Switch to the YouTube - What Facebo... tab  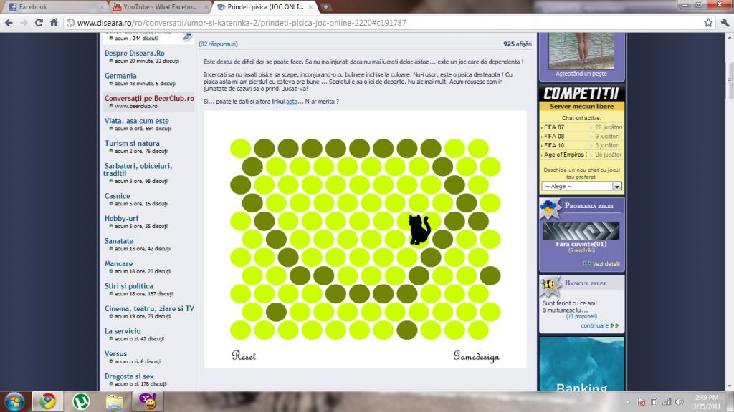(161, 7)
